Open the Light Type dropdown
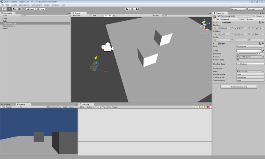This screenshot has height=159, width=265. (250, 46)
